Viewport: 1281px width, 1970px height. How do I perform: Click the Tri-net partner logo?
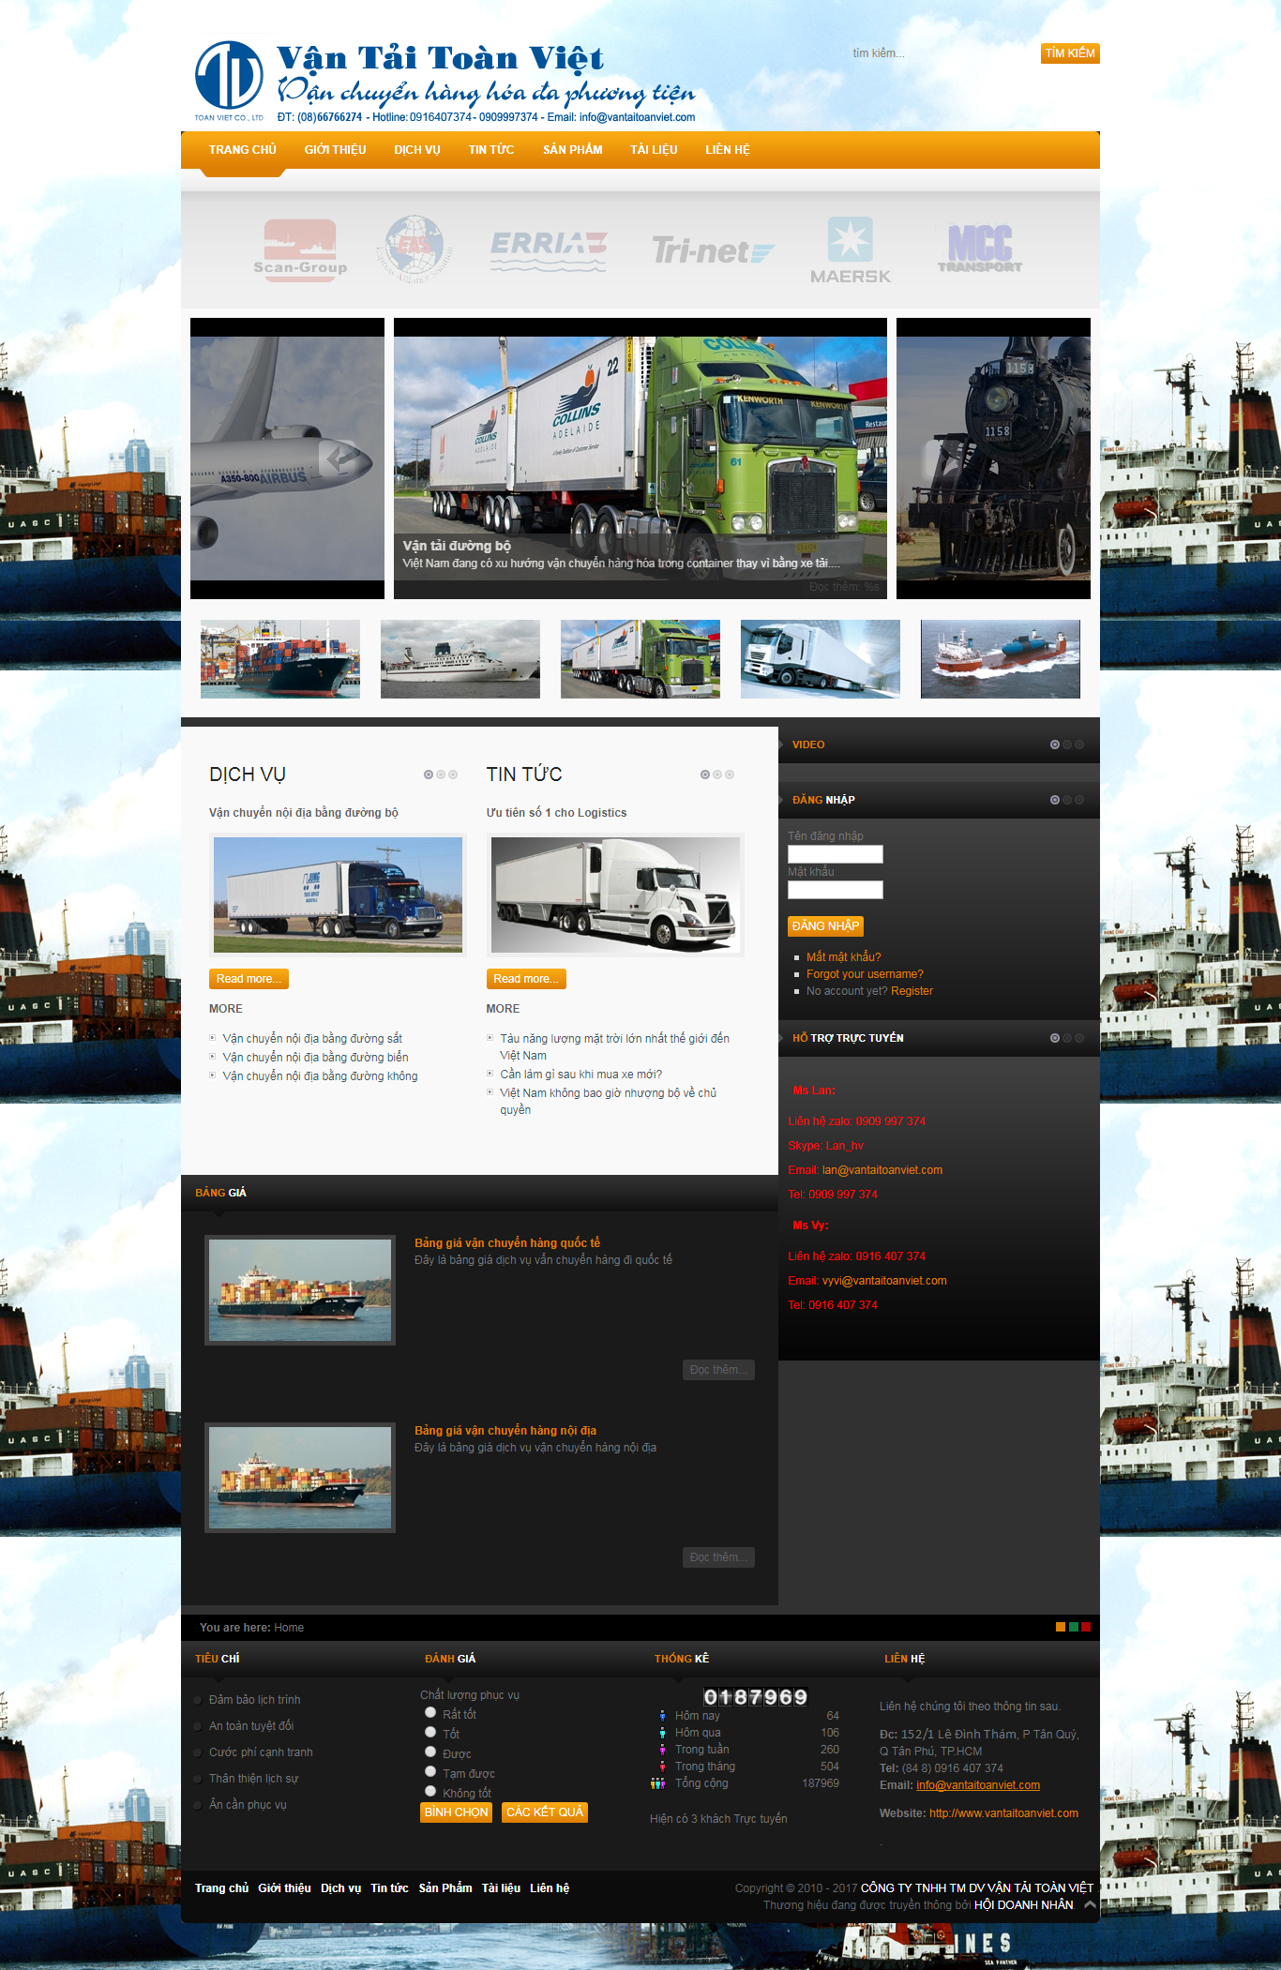point(713,250)
